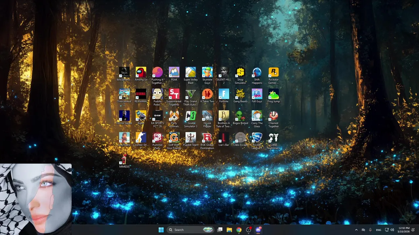Select the Super Volley Blast icon
The width and height of the screenshot is (419, 235).
point(191,76)
